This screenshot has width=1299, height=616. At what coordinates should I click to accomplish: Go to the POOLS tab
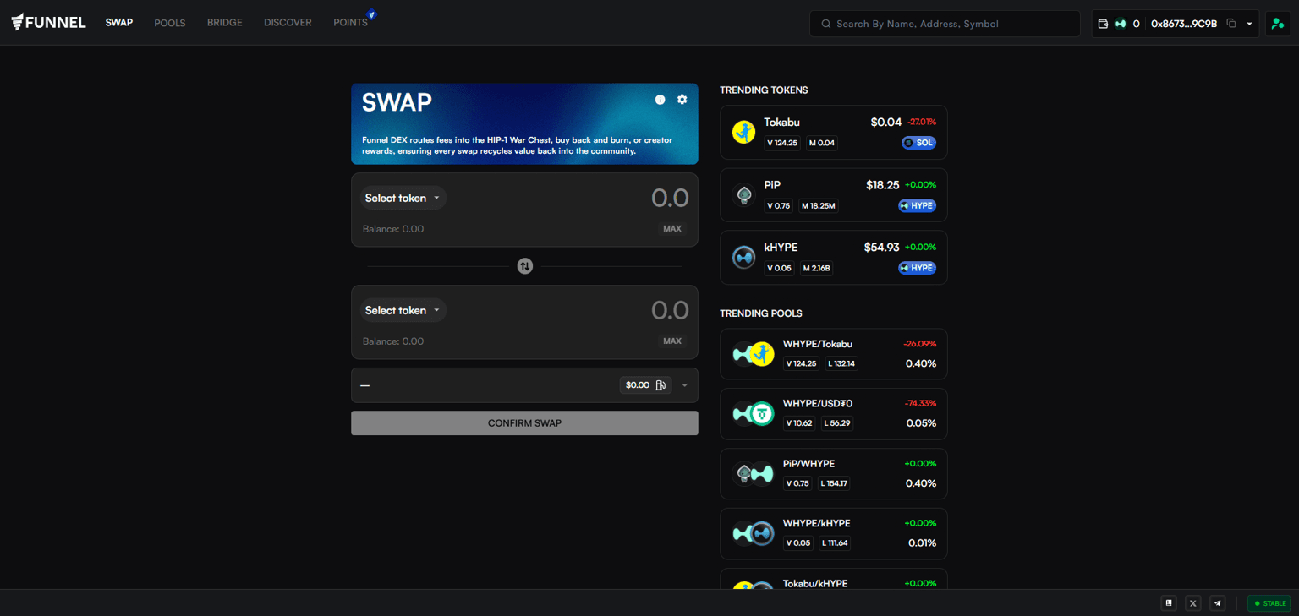click(169, 23)
